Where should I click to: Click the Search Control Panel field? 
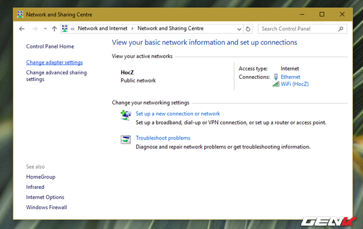pos(302,29)
